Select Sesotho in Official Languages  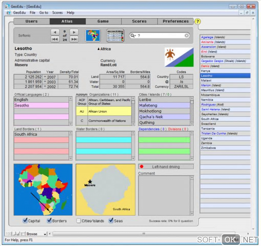click(x=41, y=105)
